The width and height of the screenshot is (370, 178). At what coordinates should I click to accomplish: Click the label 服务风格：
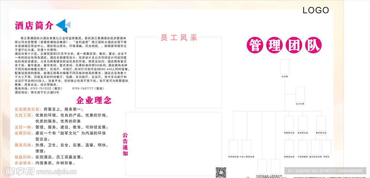coord(25,145)
